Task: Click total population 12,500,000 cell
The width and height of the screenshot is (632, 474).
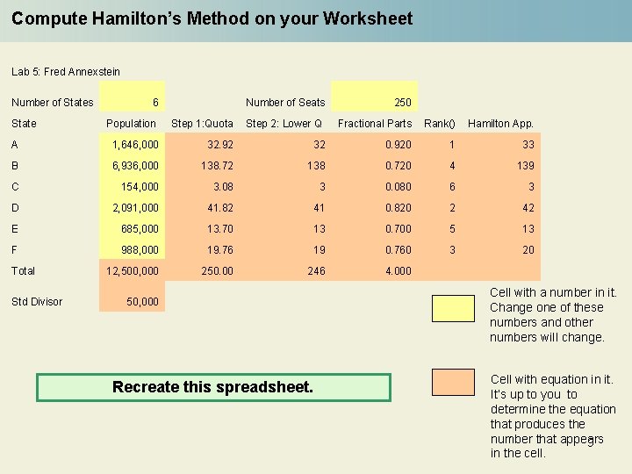Action: [132, 270]
